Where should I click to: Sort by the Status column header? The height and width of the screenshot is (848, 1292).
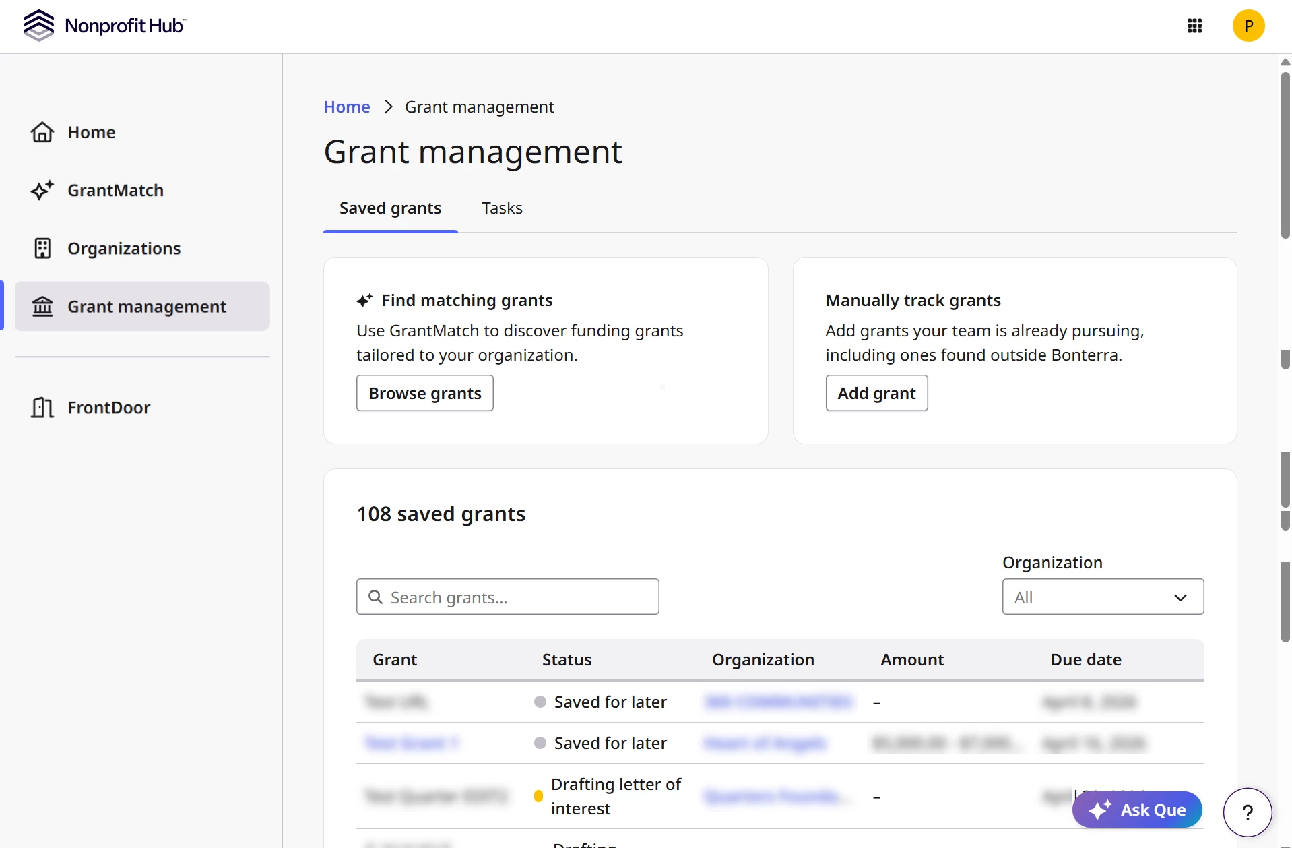tap(567, 659)
